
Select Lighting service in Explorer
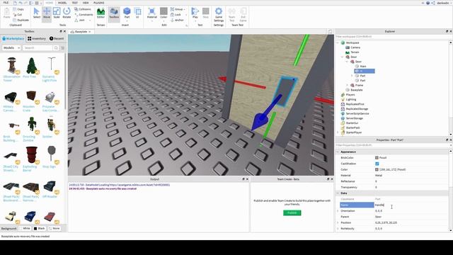click(x=351, y=99)
